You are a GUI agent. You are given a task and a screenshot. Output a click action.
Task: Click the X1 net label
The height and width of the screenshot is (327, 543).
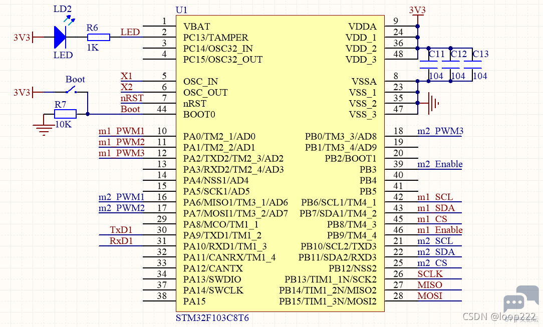click(126, 76)
